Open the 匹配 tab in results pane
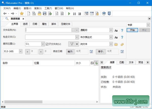The width and height of the screenshot is (152, 109). (x=122, y=62)
